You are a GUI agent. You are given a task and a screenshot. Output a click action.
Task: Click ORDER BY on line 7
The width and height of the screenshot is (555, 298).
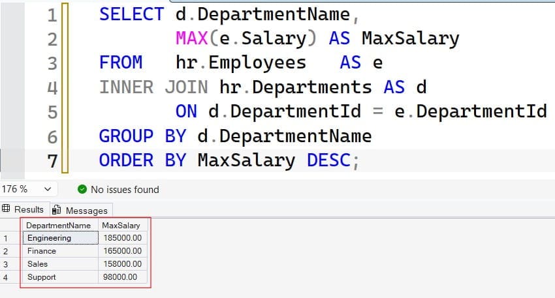click(142, 160)
